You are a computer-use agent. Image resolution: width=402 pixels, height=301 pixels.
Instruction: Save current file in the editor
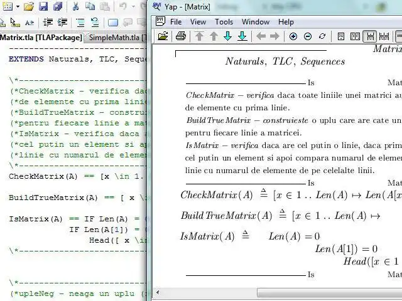pyautogui.click(x=43, y=6)
